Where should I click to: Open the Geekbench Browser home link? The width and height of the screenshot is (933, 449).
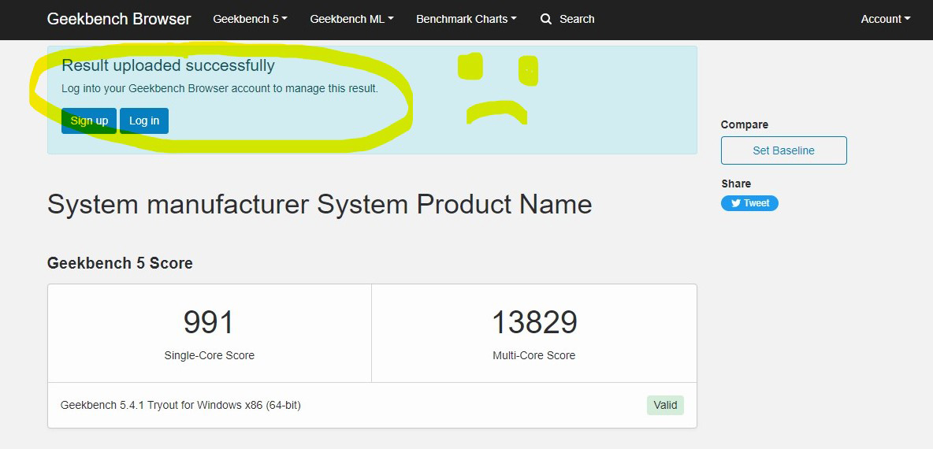119,19
